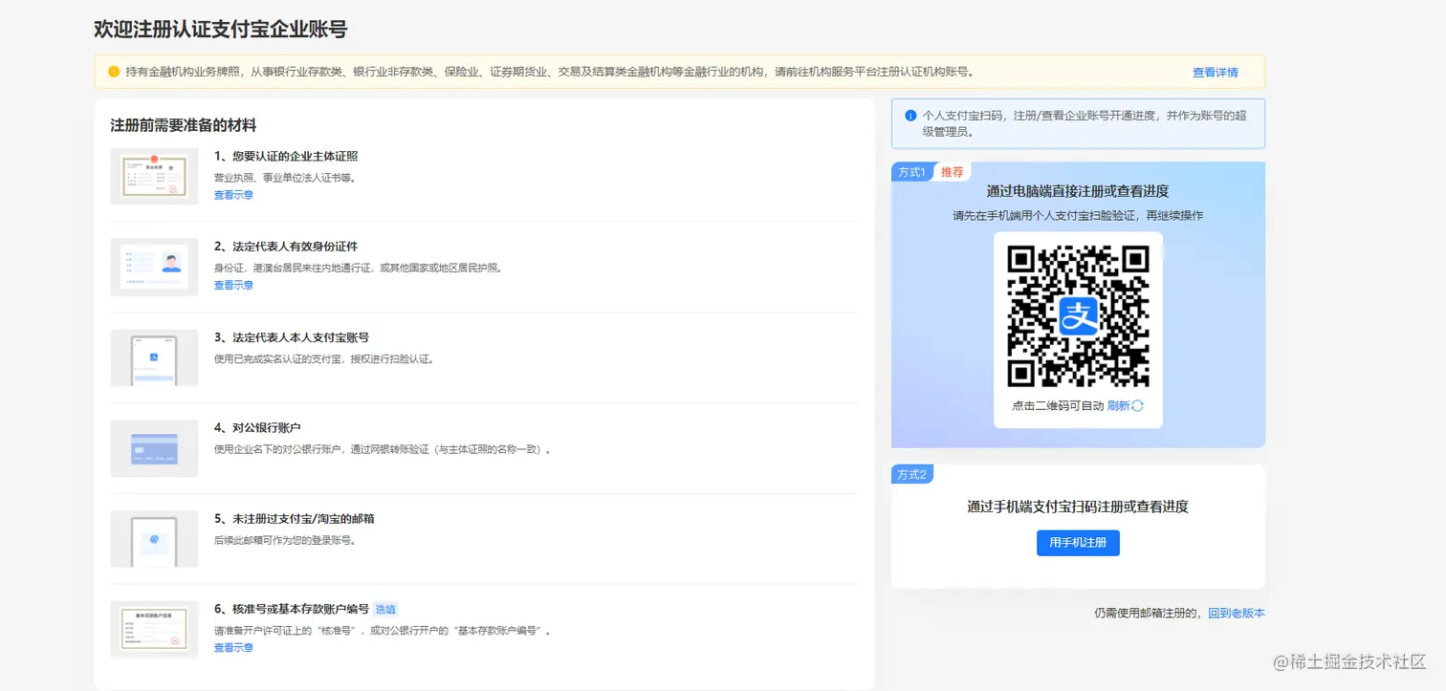
Task: Click text 点击二维码可自动
Action: tap(1058, 406)
